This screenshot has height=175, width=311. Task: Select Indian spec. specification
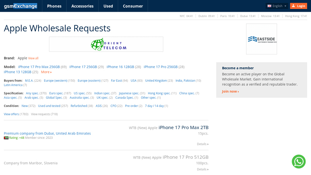[102, 93]
